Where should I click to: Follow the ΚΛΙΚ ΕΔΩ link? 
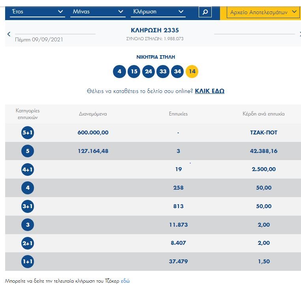click(210, 91)
